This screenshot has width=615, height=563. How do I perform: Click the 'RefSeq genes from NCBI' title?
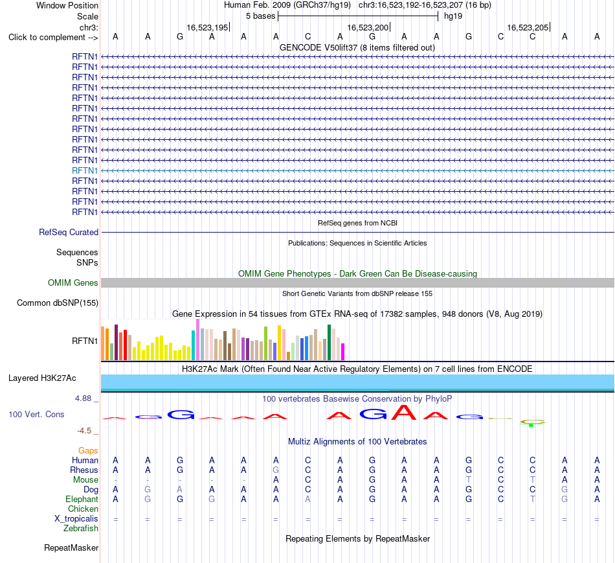point(357,223)
